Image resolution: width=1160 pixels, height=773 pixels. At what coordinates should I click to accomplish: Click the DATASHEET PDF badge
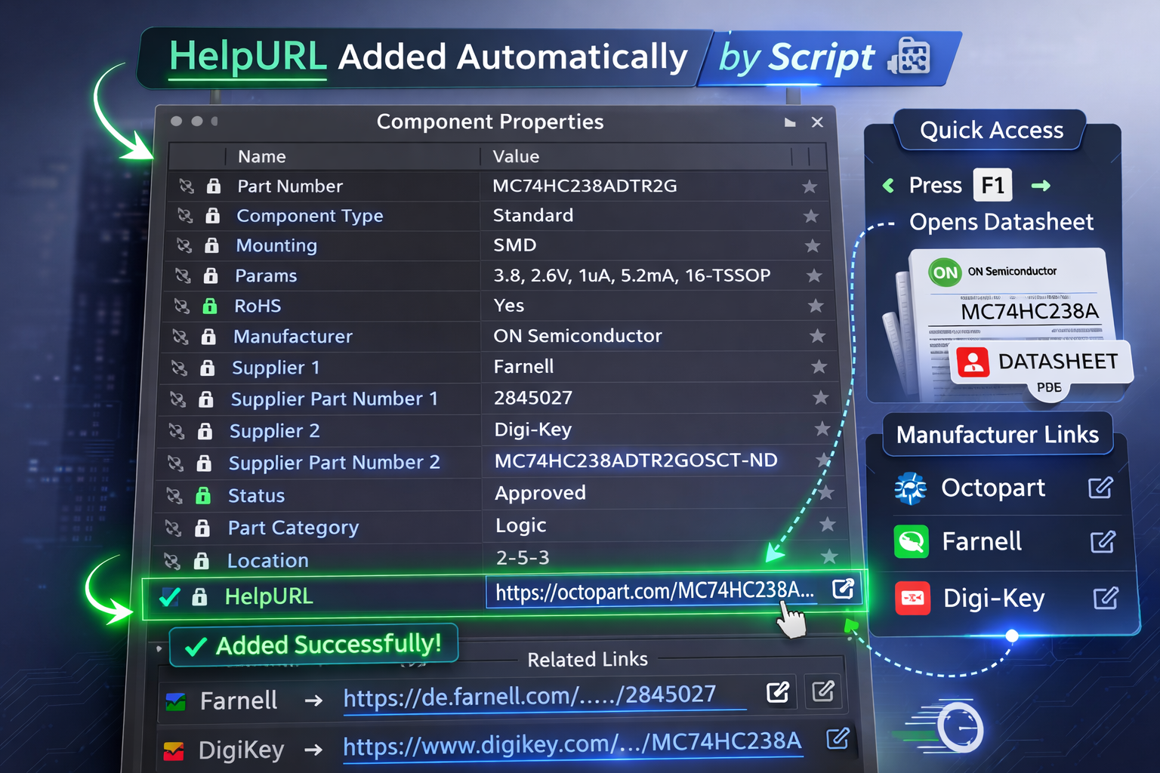1041,362
